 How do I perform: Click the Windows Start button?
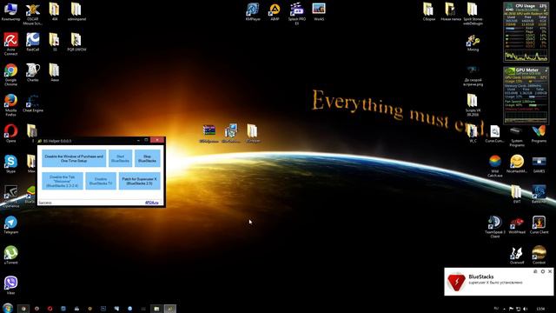[8, 308]
